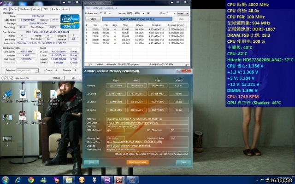Sort LinX results by Time column
The height and width of the screenshot is (184, 295).
click(125, 25)
